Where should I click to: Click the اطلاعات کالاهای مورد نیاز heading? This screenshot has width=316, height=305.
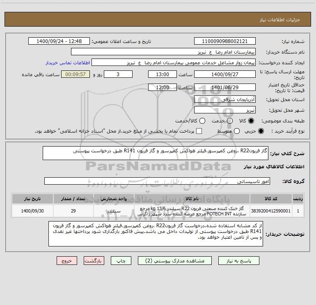pyautogui.click(x=274, y=167)
